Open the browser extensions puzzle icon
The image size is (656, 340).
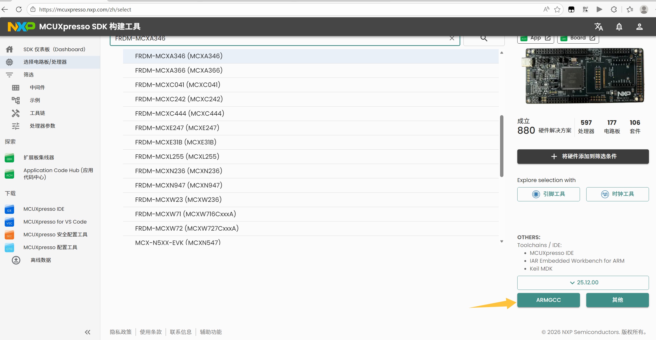pos(614,10)
